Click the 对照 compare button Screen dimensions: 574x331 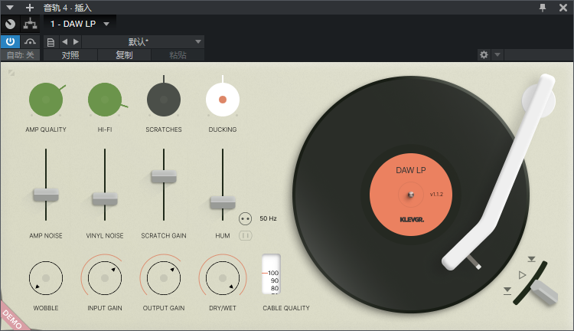(70, 55)
